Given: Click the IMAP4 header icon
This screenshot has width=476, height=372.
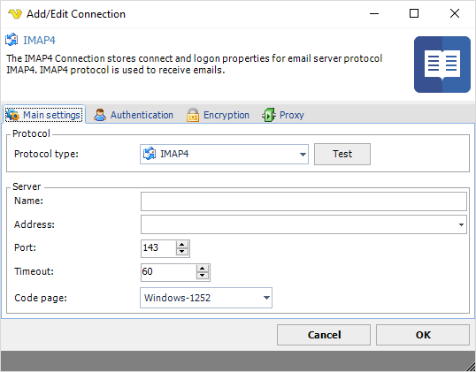Looking at the screenshot, I should 12,40.
